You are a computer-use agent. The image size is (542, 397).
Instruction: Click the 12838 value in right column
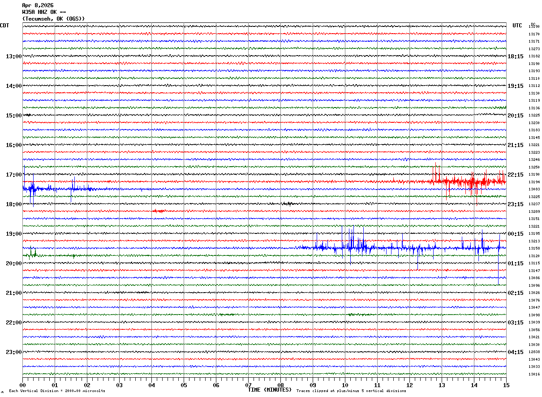[534, 352]
